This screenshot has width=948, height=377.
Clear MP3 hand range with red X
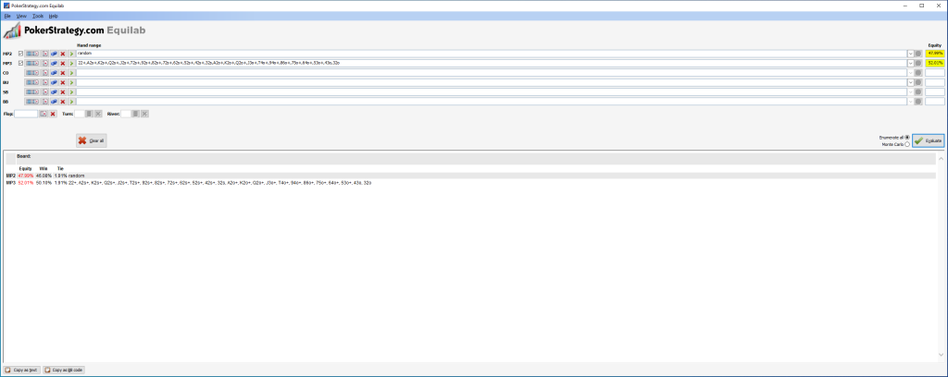coord(62,64)
